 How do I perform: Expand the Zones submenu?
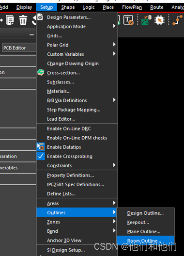coord(77,222)
